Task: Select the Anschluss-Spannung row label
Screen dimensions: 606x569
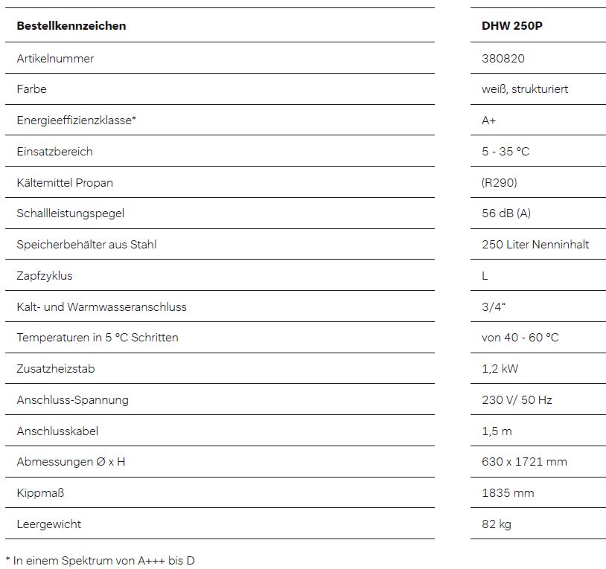Action: [72, 400]
